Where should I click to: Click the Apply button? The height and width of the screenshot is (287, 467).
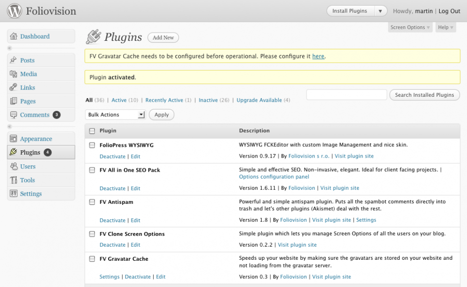[x=162, y=115]
